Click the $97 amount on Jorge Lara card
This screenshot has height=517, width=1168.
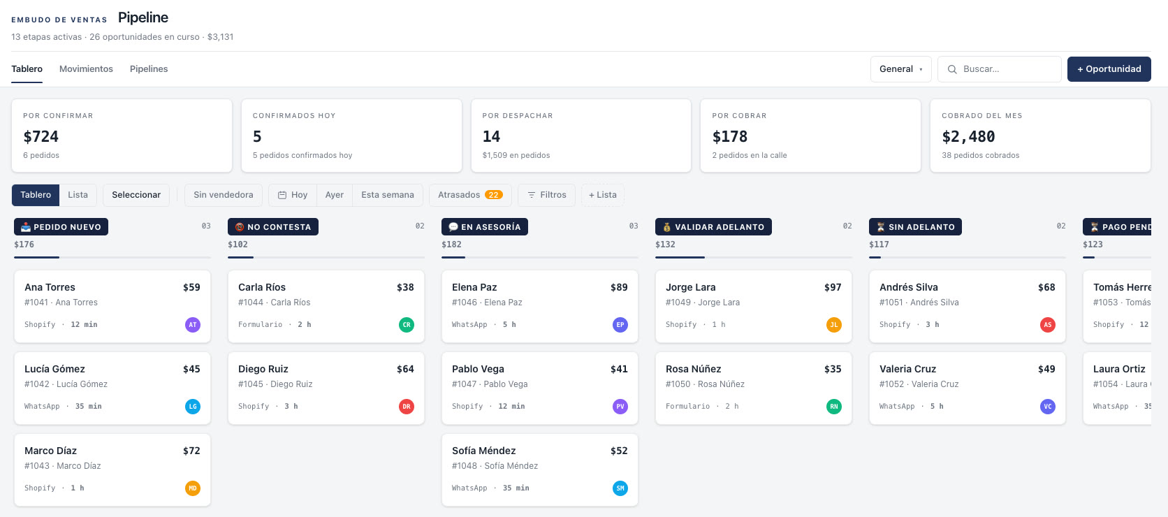833,287
